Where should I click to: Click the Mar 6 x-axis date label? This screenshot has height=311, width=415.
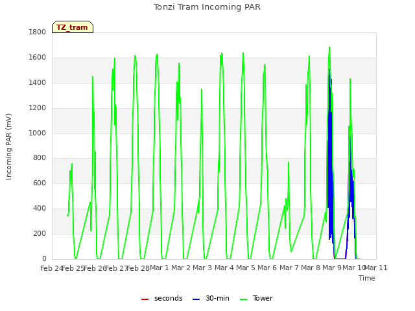coord(267,268)
